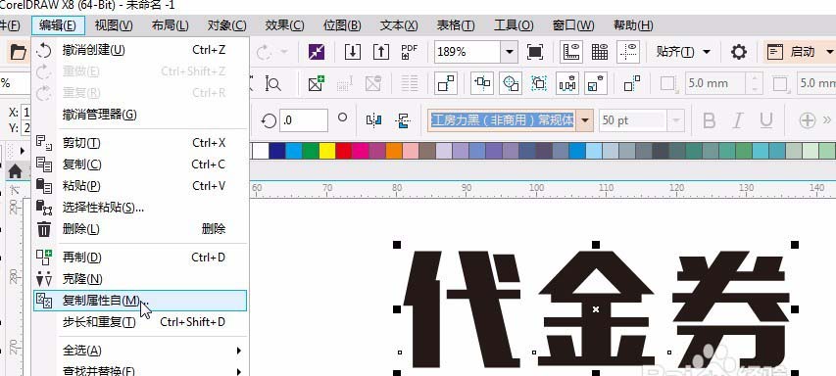The image size is (836, 376).
Task: Toggle Show Rulers button
Action: [x=571, y=52]
